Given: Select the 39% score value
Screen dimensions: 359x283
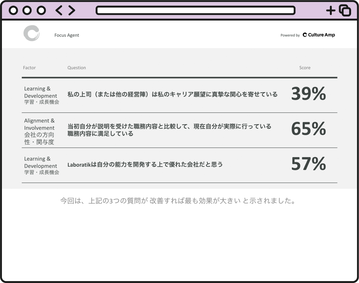Looking at the screenshot, I should click(x=308, y=94).
